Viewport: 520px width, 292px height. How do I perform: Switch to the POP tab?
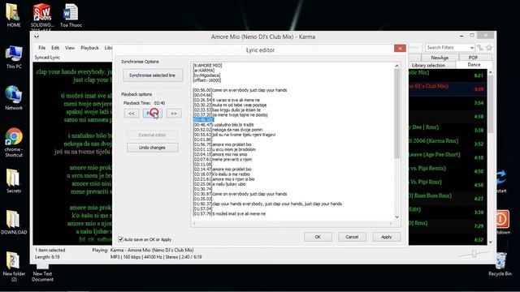tap(473, 58)
